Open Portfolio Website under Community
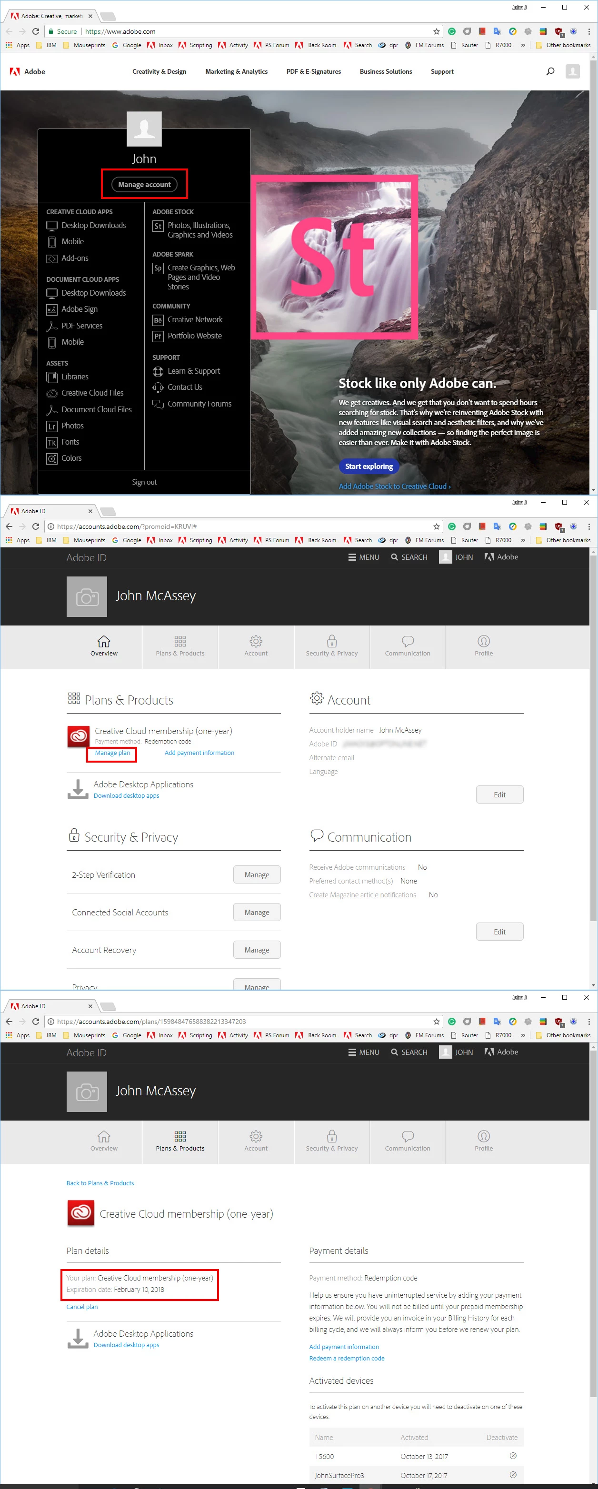The image size is (598, 1489). point(188,336)
